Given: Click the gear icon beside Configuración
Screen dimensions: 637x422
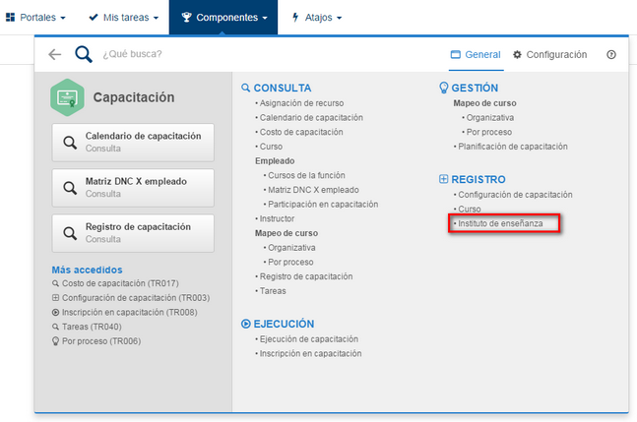Looking at the screenshot, I should [517, 54].
